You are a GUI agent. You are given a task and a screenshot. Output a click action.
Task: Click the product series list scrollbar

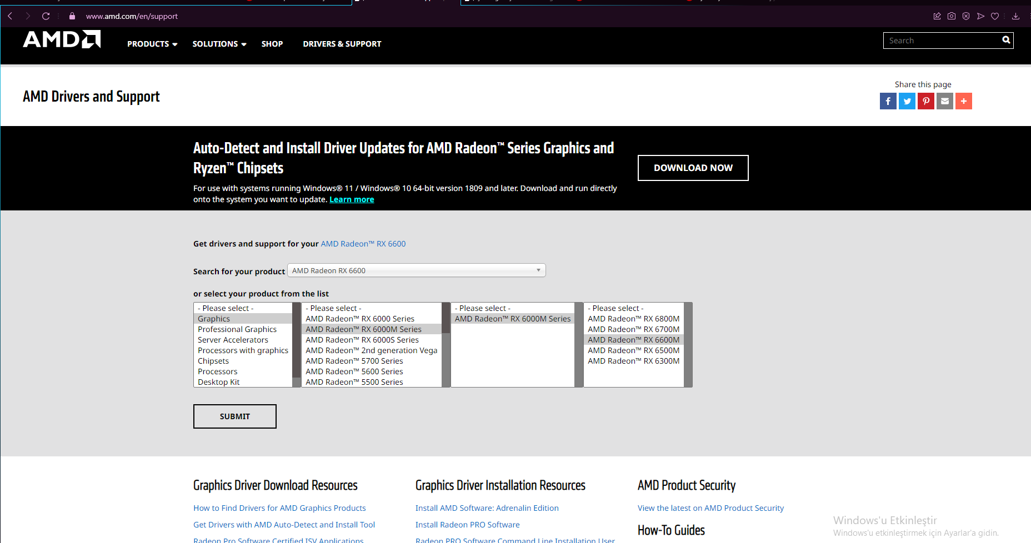[446, 345]
